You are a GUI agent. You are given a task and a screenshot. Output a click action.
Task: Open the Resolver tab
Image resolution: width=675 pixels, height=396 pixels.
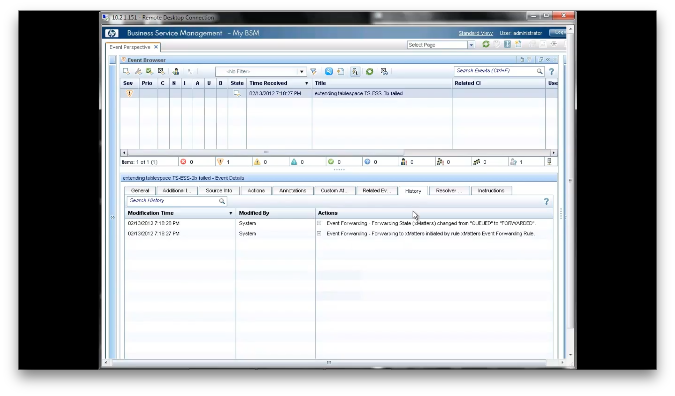coord(449,190)
